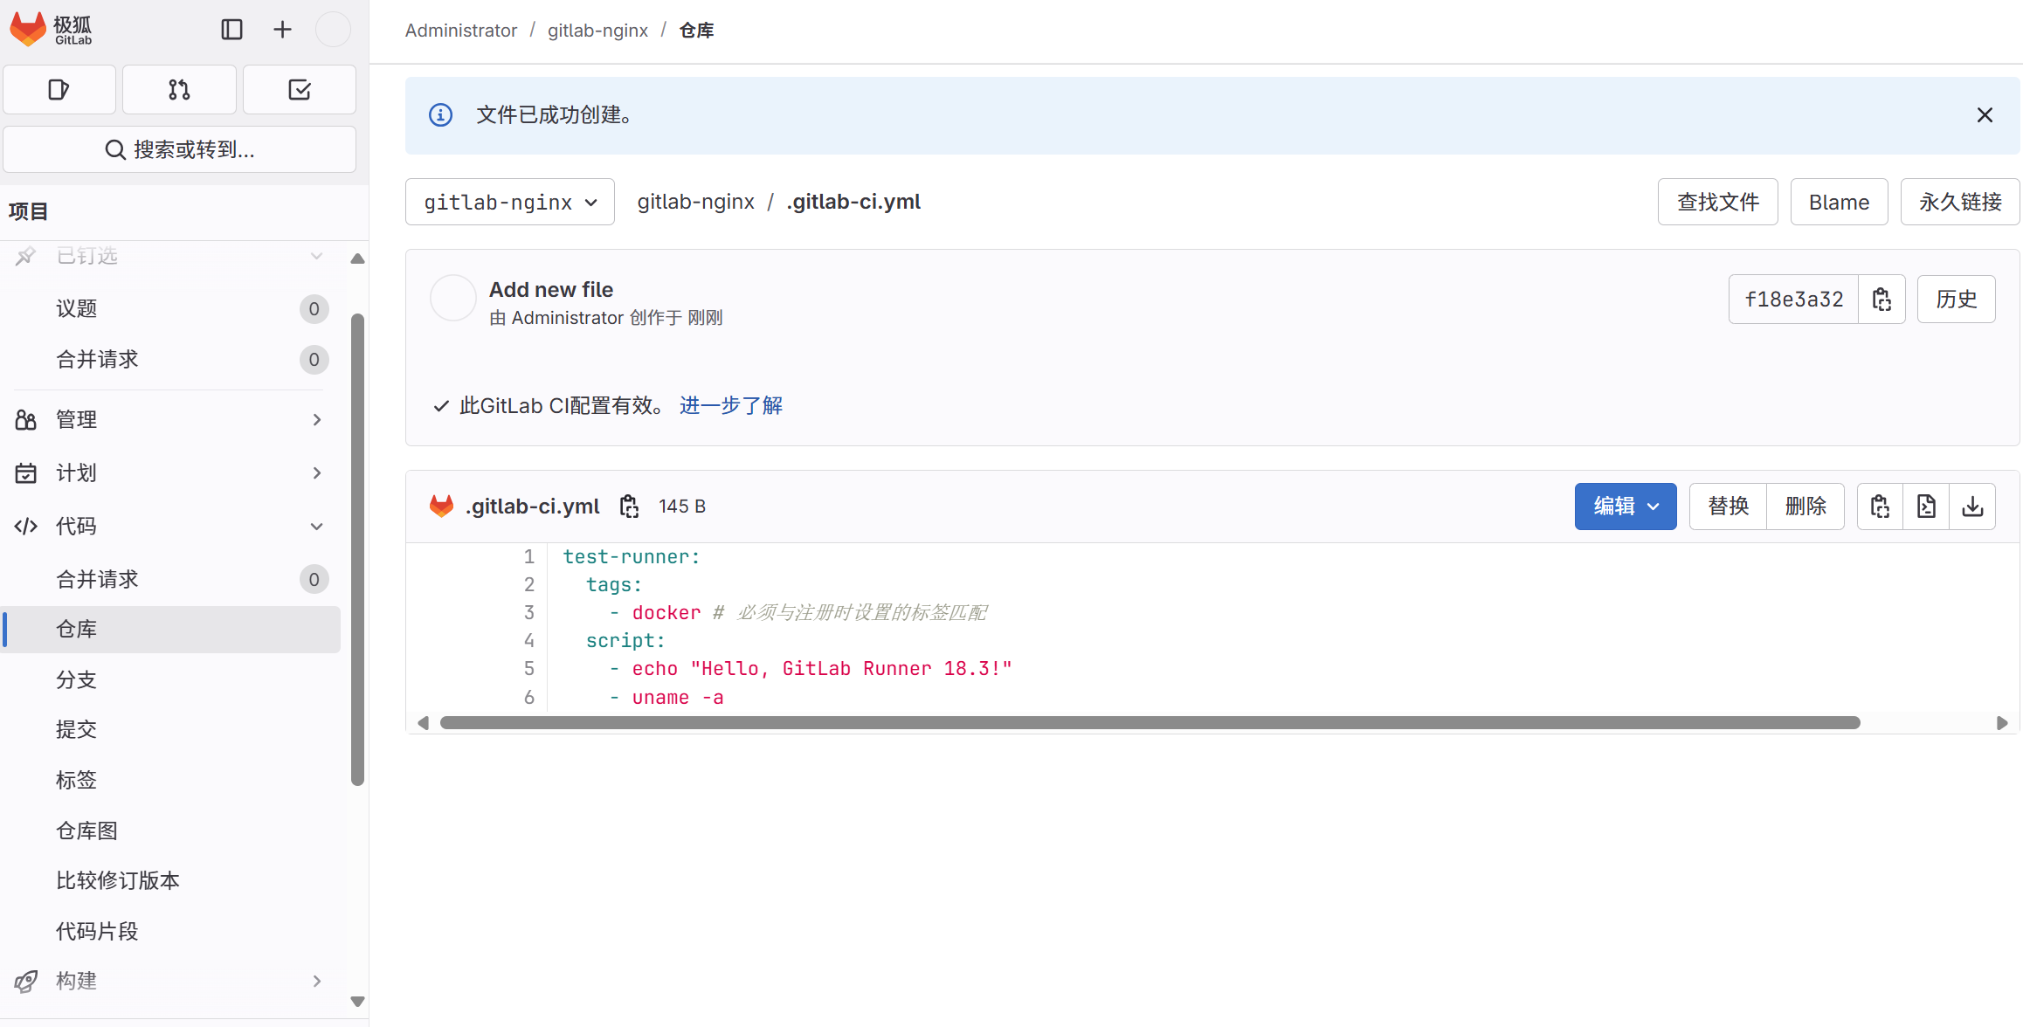Open 仓库图 repository graph
The height and width of the screenshot is (1027, 2023).
click(171, 831)
